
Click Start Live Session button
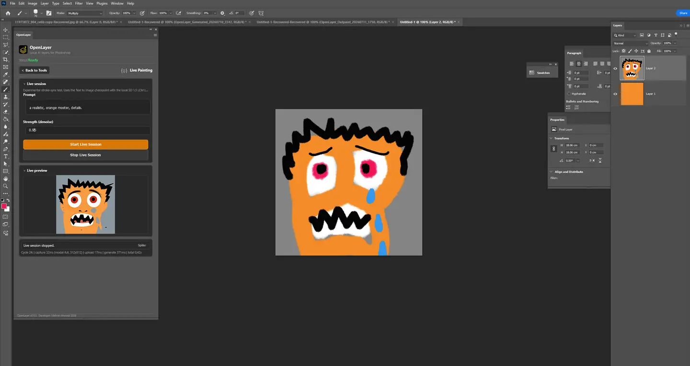86,144
